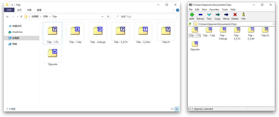Click 文档 in the address breadcrumb
Viewport: 279px width, 117px height.
[45, 17]
